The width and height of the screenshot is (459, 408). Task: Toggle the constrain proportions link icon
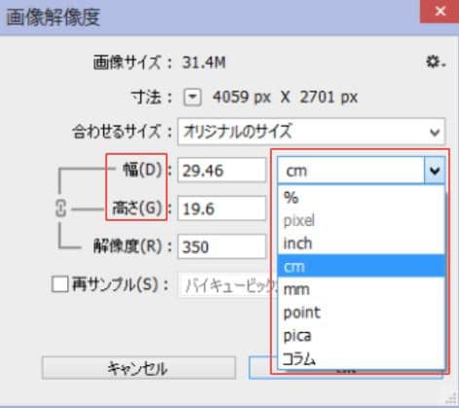click(60, 208)
